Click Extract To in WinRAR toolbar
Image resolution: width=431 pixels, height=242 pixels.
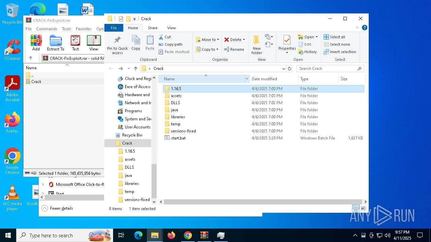pos(56,40)
